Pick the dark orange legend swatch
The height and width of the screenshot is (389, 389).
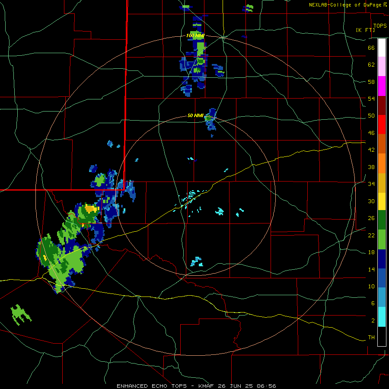coord(382,144)
